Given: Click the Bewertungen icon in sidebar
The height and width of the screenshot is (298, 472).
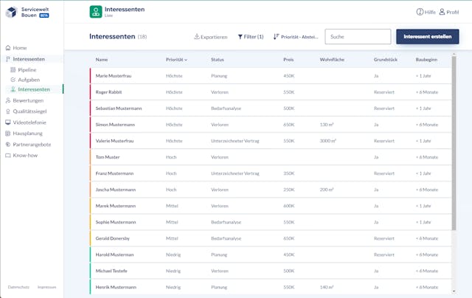Looking at the screenshot, I should click(x=8, y=100).
